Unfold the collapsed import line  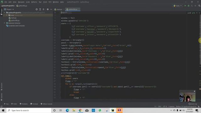click(66, 13)
